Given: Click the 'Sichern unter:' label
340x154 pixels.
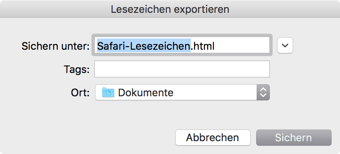Looking at the screenshot, I should pyautogui.click(x=55, y=46).
